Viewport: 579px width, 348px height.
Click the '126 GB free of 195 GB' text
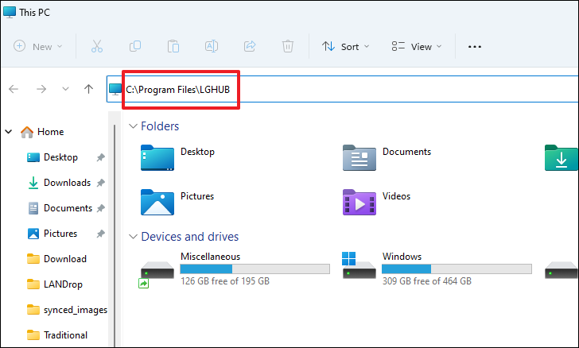225,281
